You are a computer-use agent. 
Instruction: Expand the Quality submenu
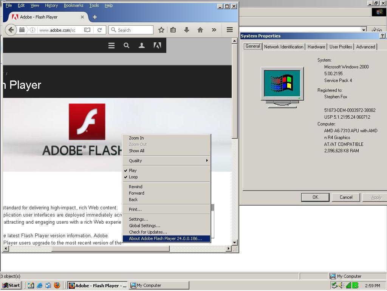click(x=166, y=161)
